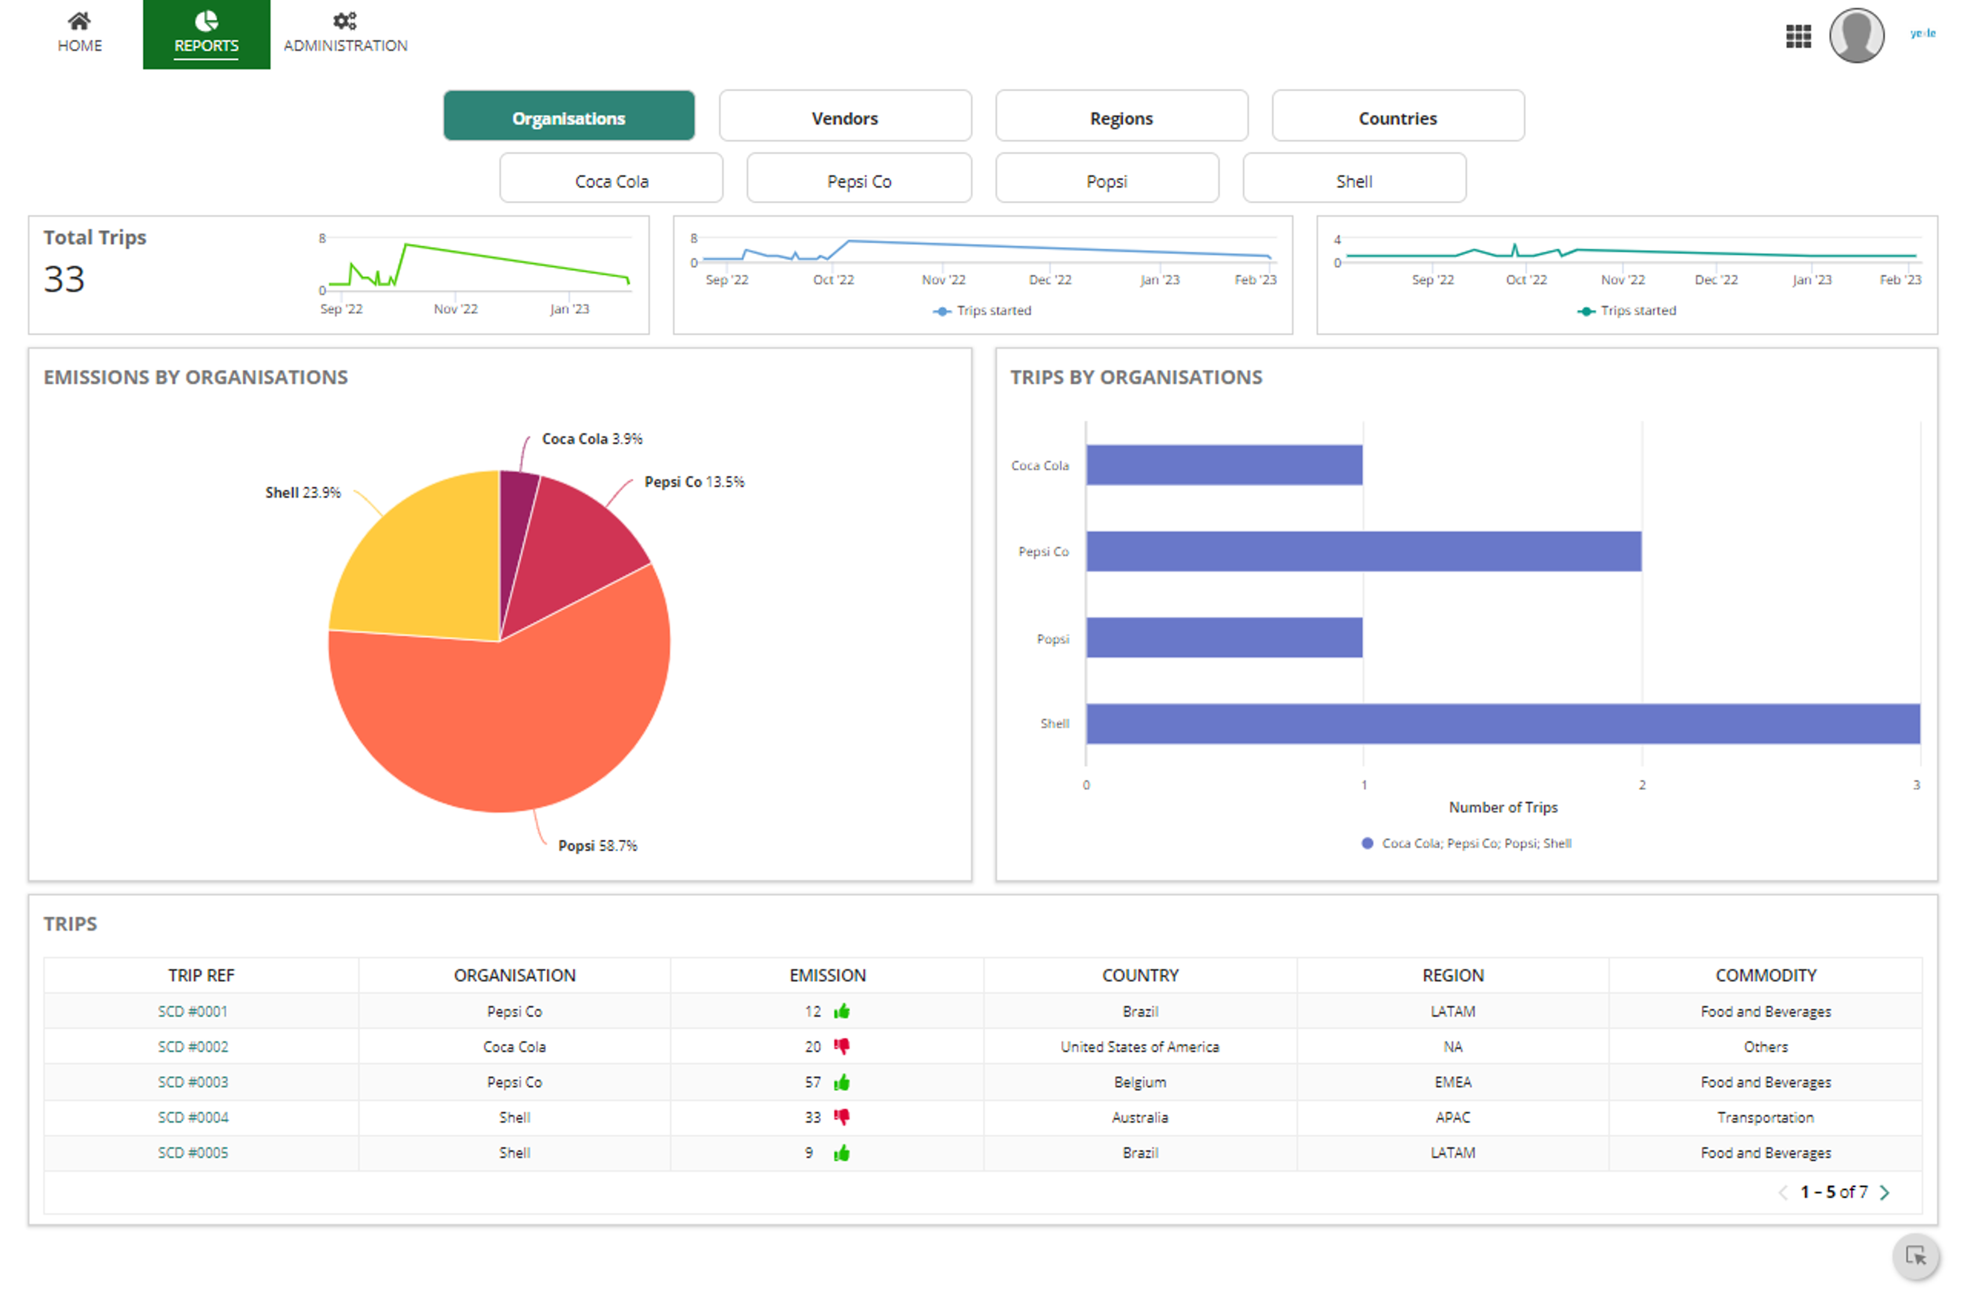Click thumbs up icon for SCD #0001
1966x1299 pixels.
pyautogui.click(x=842, y=1011)
